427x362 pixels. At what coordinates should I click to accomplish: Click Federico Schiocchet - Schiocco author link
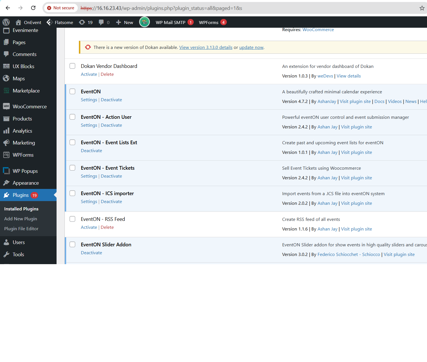tap(349, 255)
